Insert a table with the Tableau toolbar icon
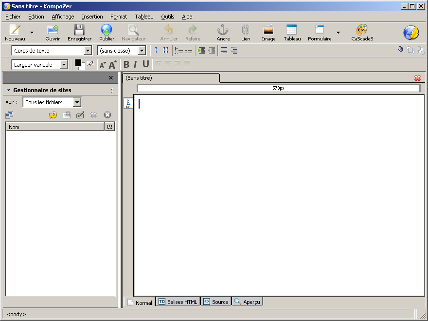 click(292, 30)
